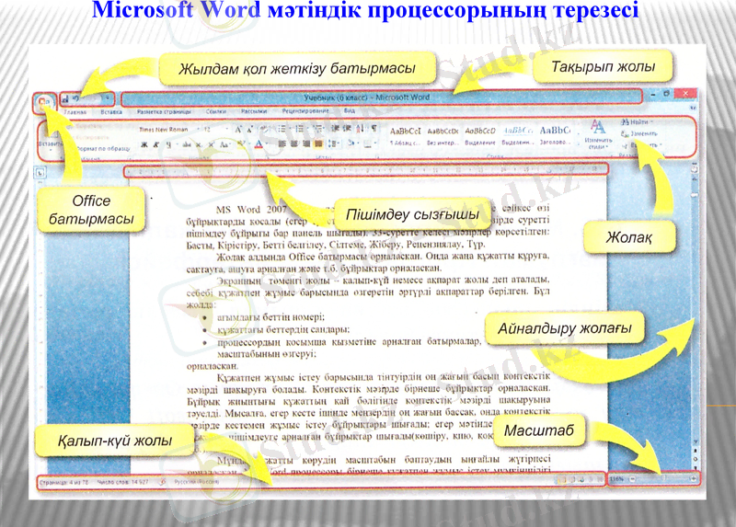The image size is (736, 527).
Task: Click the 116% zoom level
Action: [x=616, y=479]
